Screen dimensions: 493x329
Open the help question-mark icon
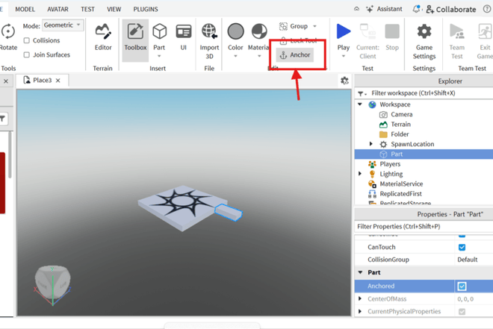(486, 9)
